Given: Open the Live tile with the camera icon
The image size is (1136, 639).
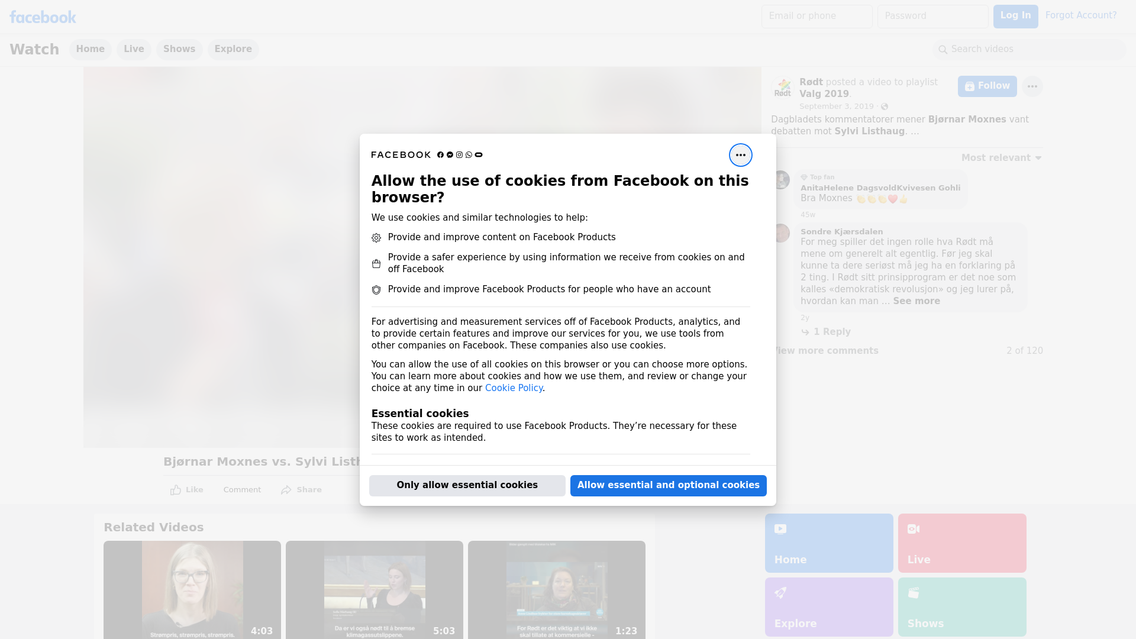Looking at the screenshot, I should [x=962, y=543].
